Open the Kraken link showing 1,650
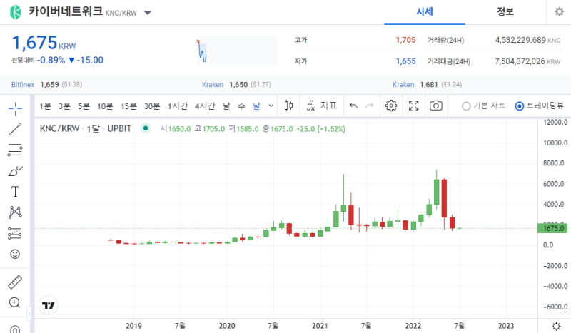 point(213,84)
